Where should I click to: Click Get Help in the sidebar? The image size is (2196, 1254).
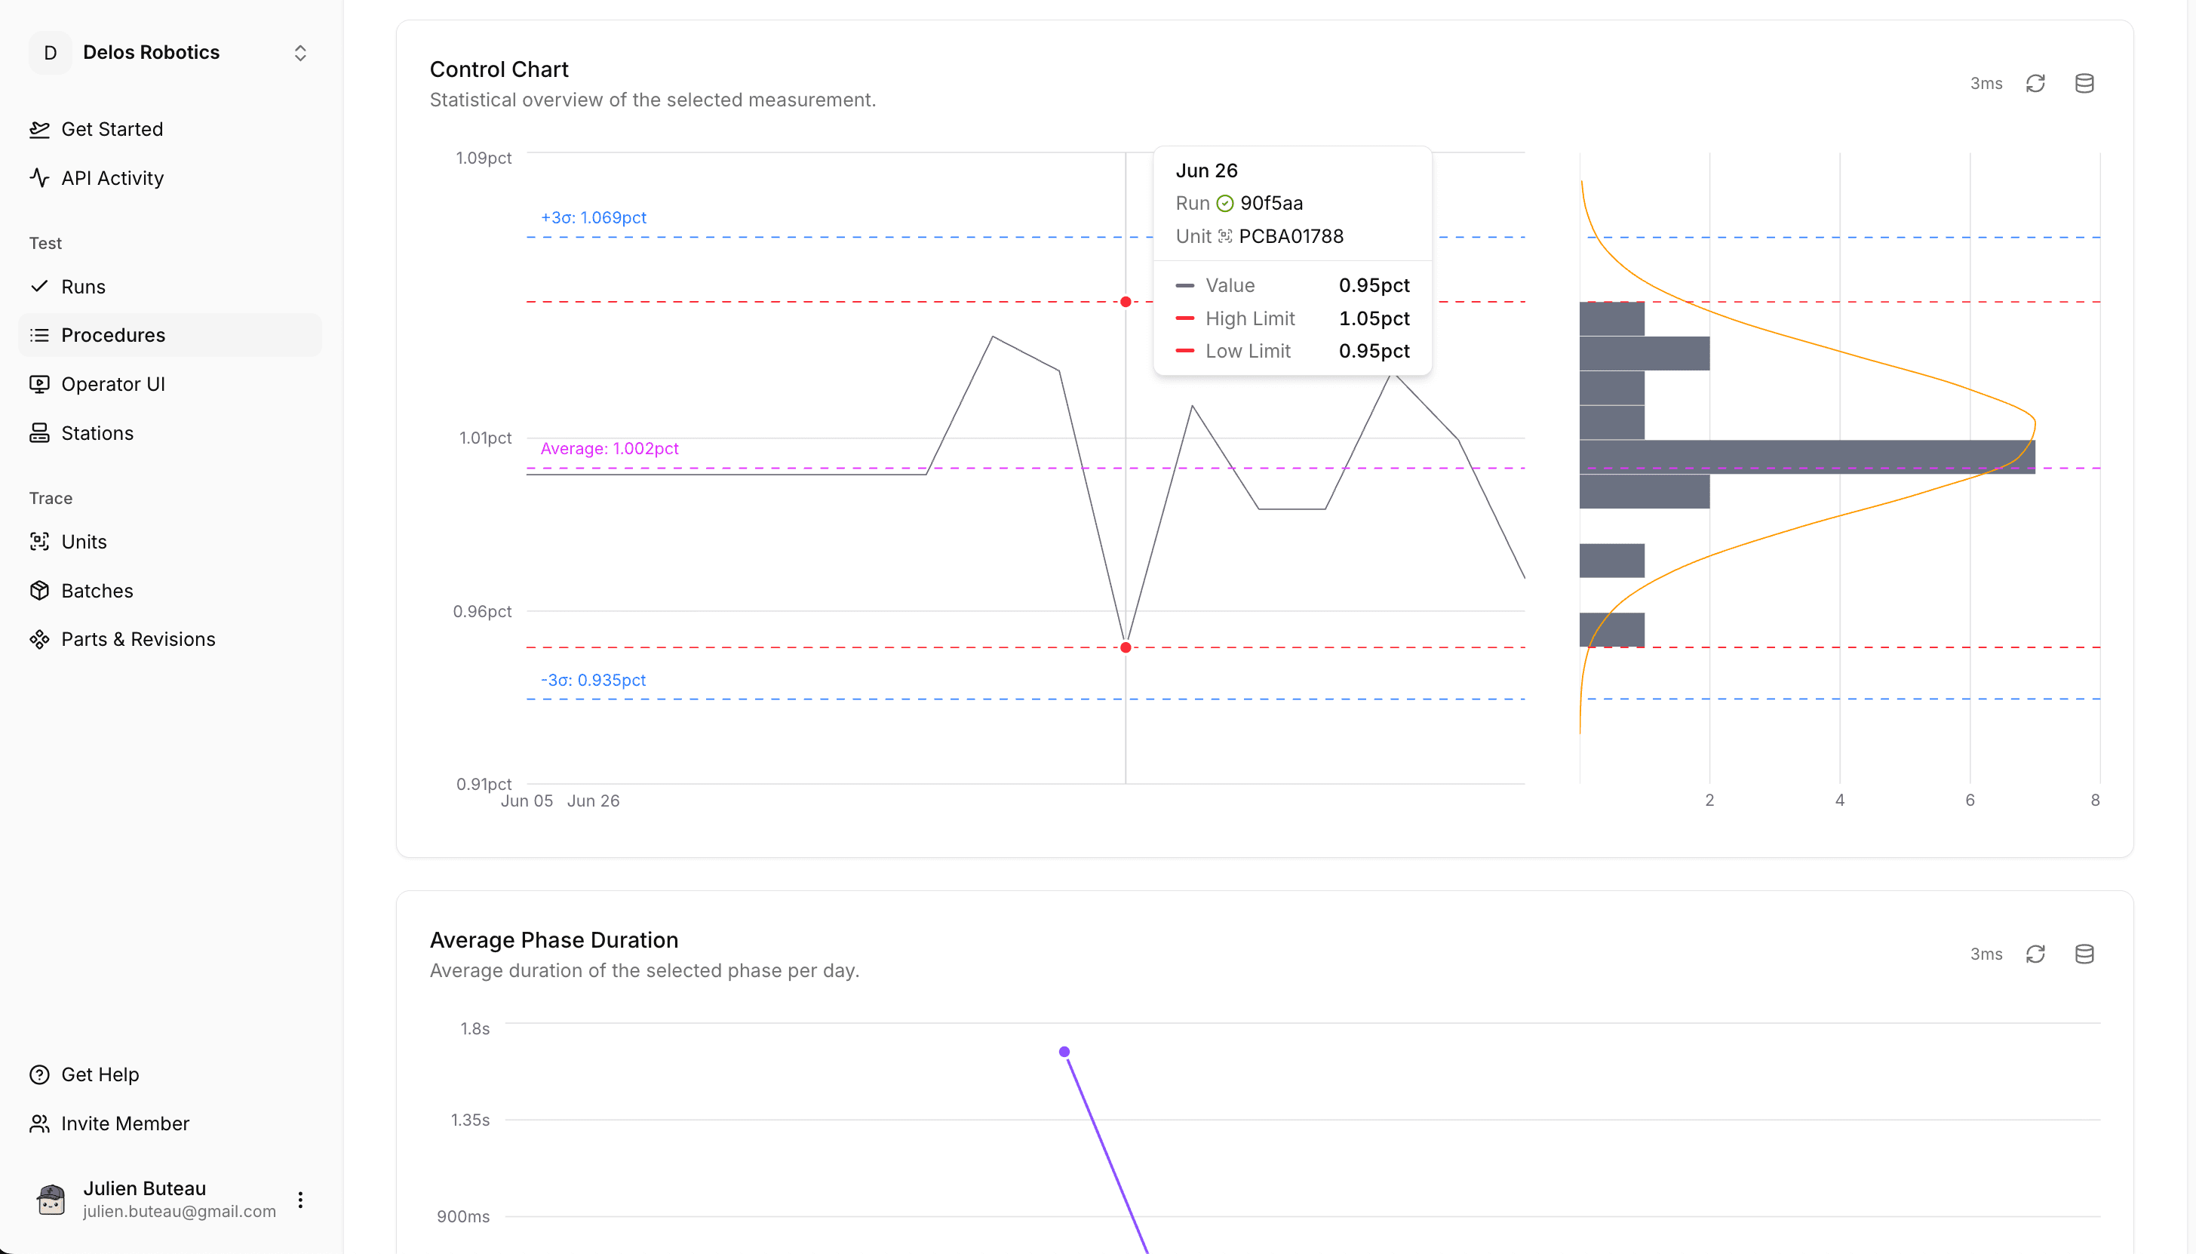point(100,1074)
